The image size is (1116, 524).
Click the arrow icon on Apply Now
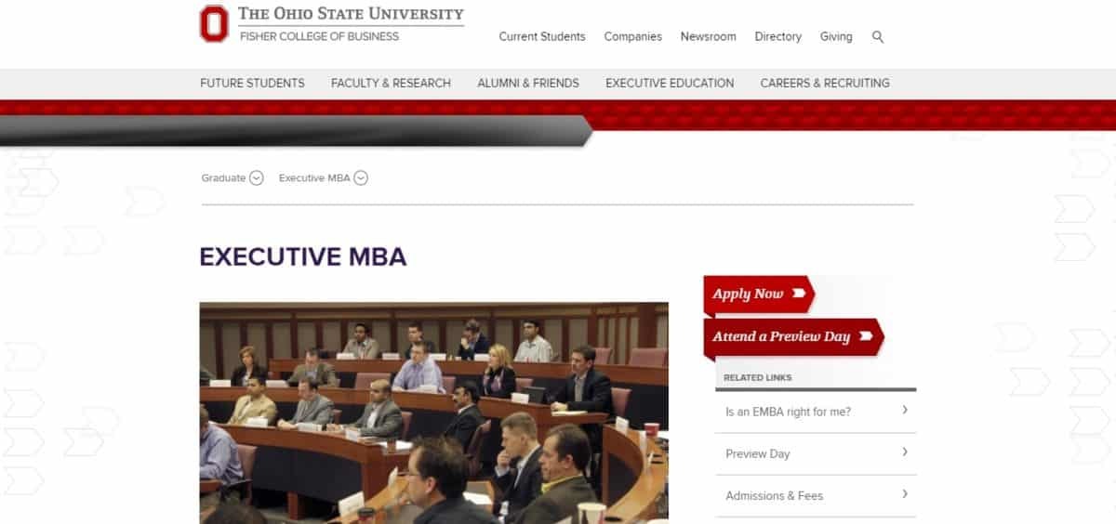[799, 294]
